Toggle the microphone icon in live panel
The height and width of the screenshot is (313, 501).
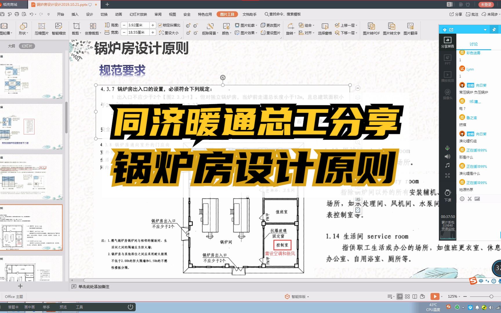coord(447,148)
